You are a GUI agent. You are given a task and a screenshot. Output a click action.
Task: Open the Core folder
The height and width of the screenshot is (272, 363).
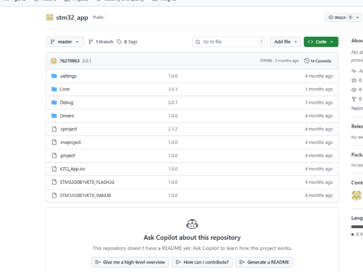[65, 89]
